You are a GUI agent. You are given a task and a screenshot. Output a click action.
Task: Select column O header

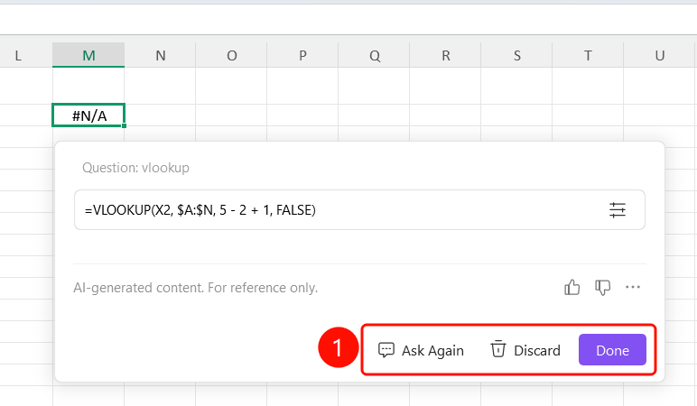[x=232, y=56]
